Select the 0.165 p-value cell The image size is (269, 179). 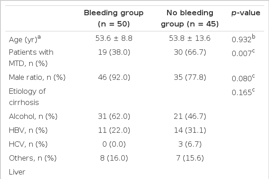(x=243, y=92)
